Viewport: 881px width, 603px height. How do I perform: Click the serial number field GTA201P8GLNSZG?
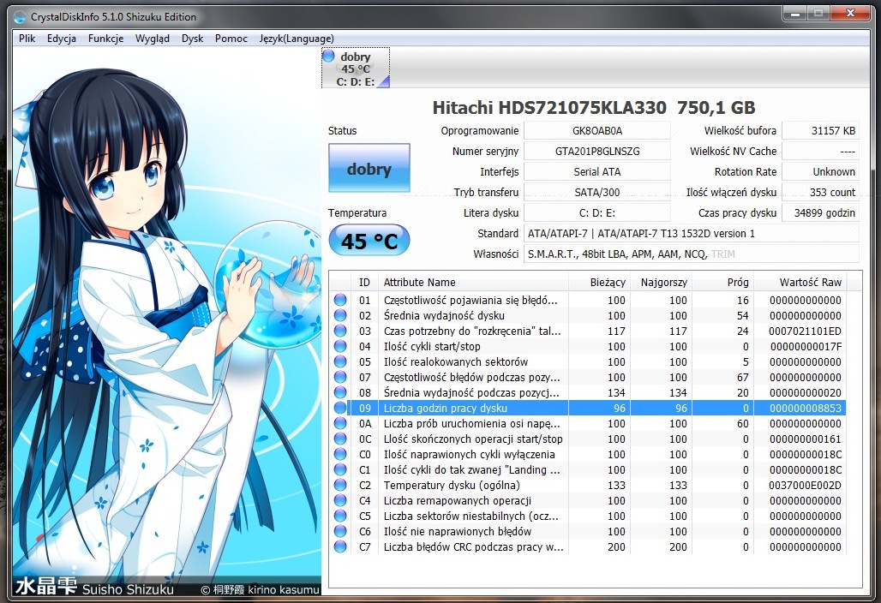[x=597, y=151]
